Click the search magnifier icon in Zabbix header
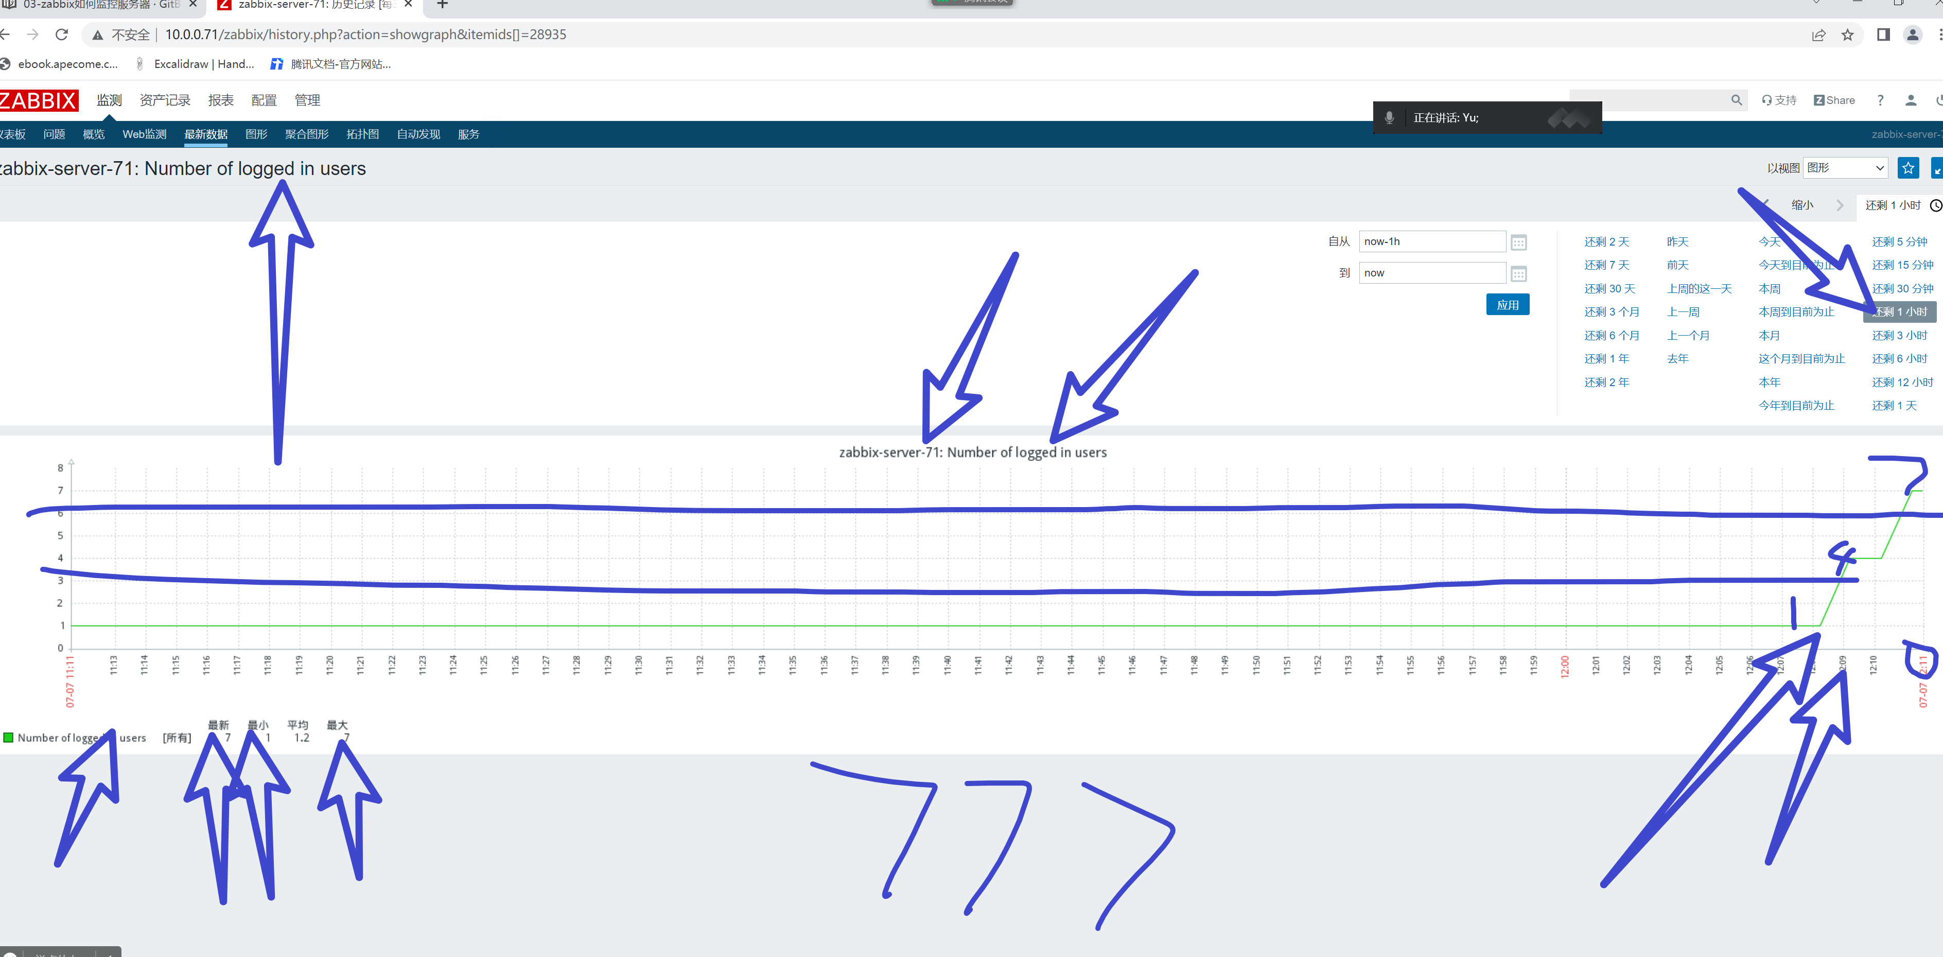1943x957 pixels. (1736, 99)
